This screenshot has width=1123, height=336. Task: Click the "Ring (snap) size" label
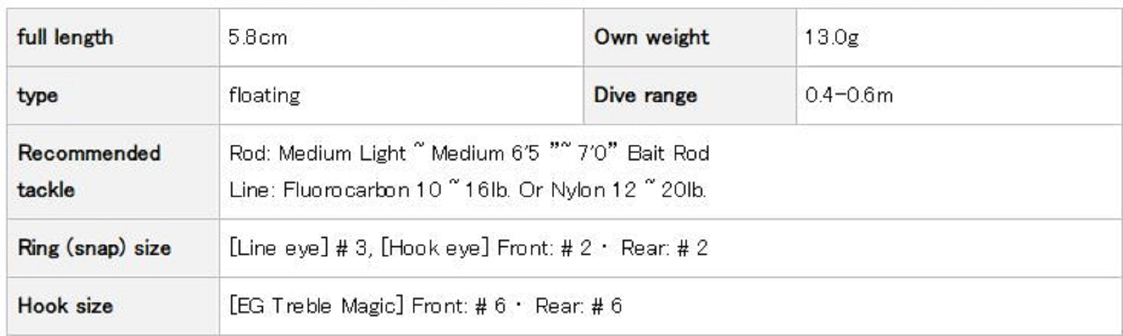point(94,248)
